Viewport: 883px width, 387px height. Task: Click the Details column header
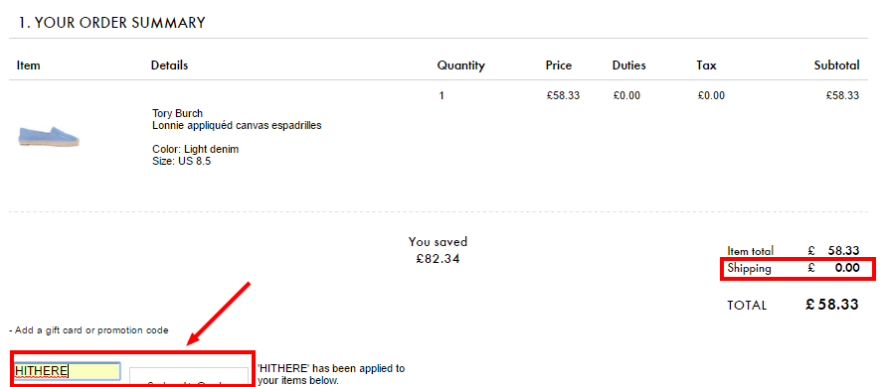(x=169, y=65)
